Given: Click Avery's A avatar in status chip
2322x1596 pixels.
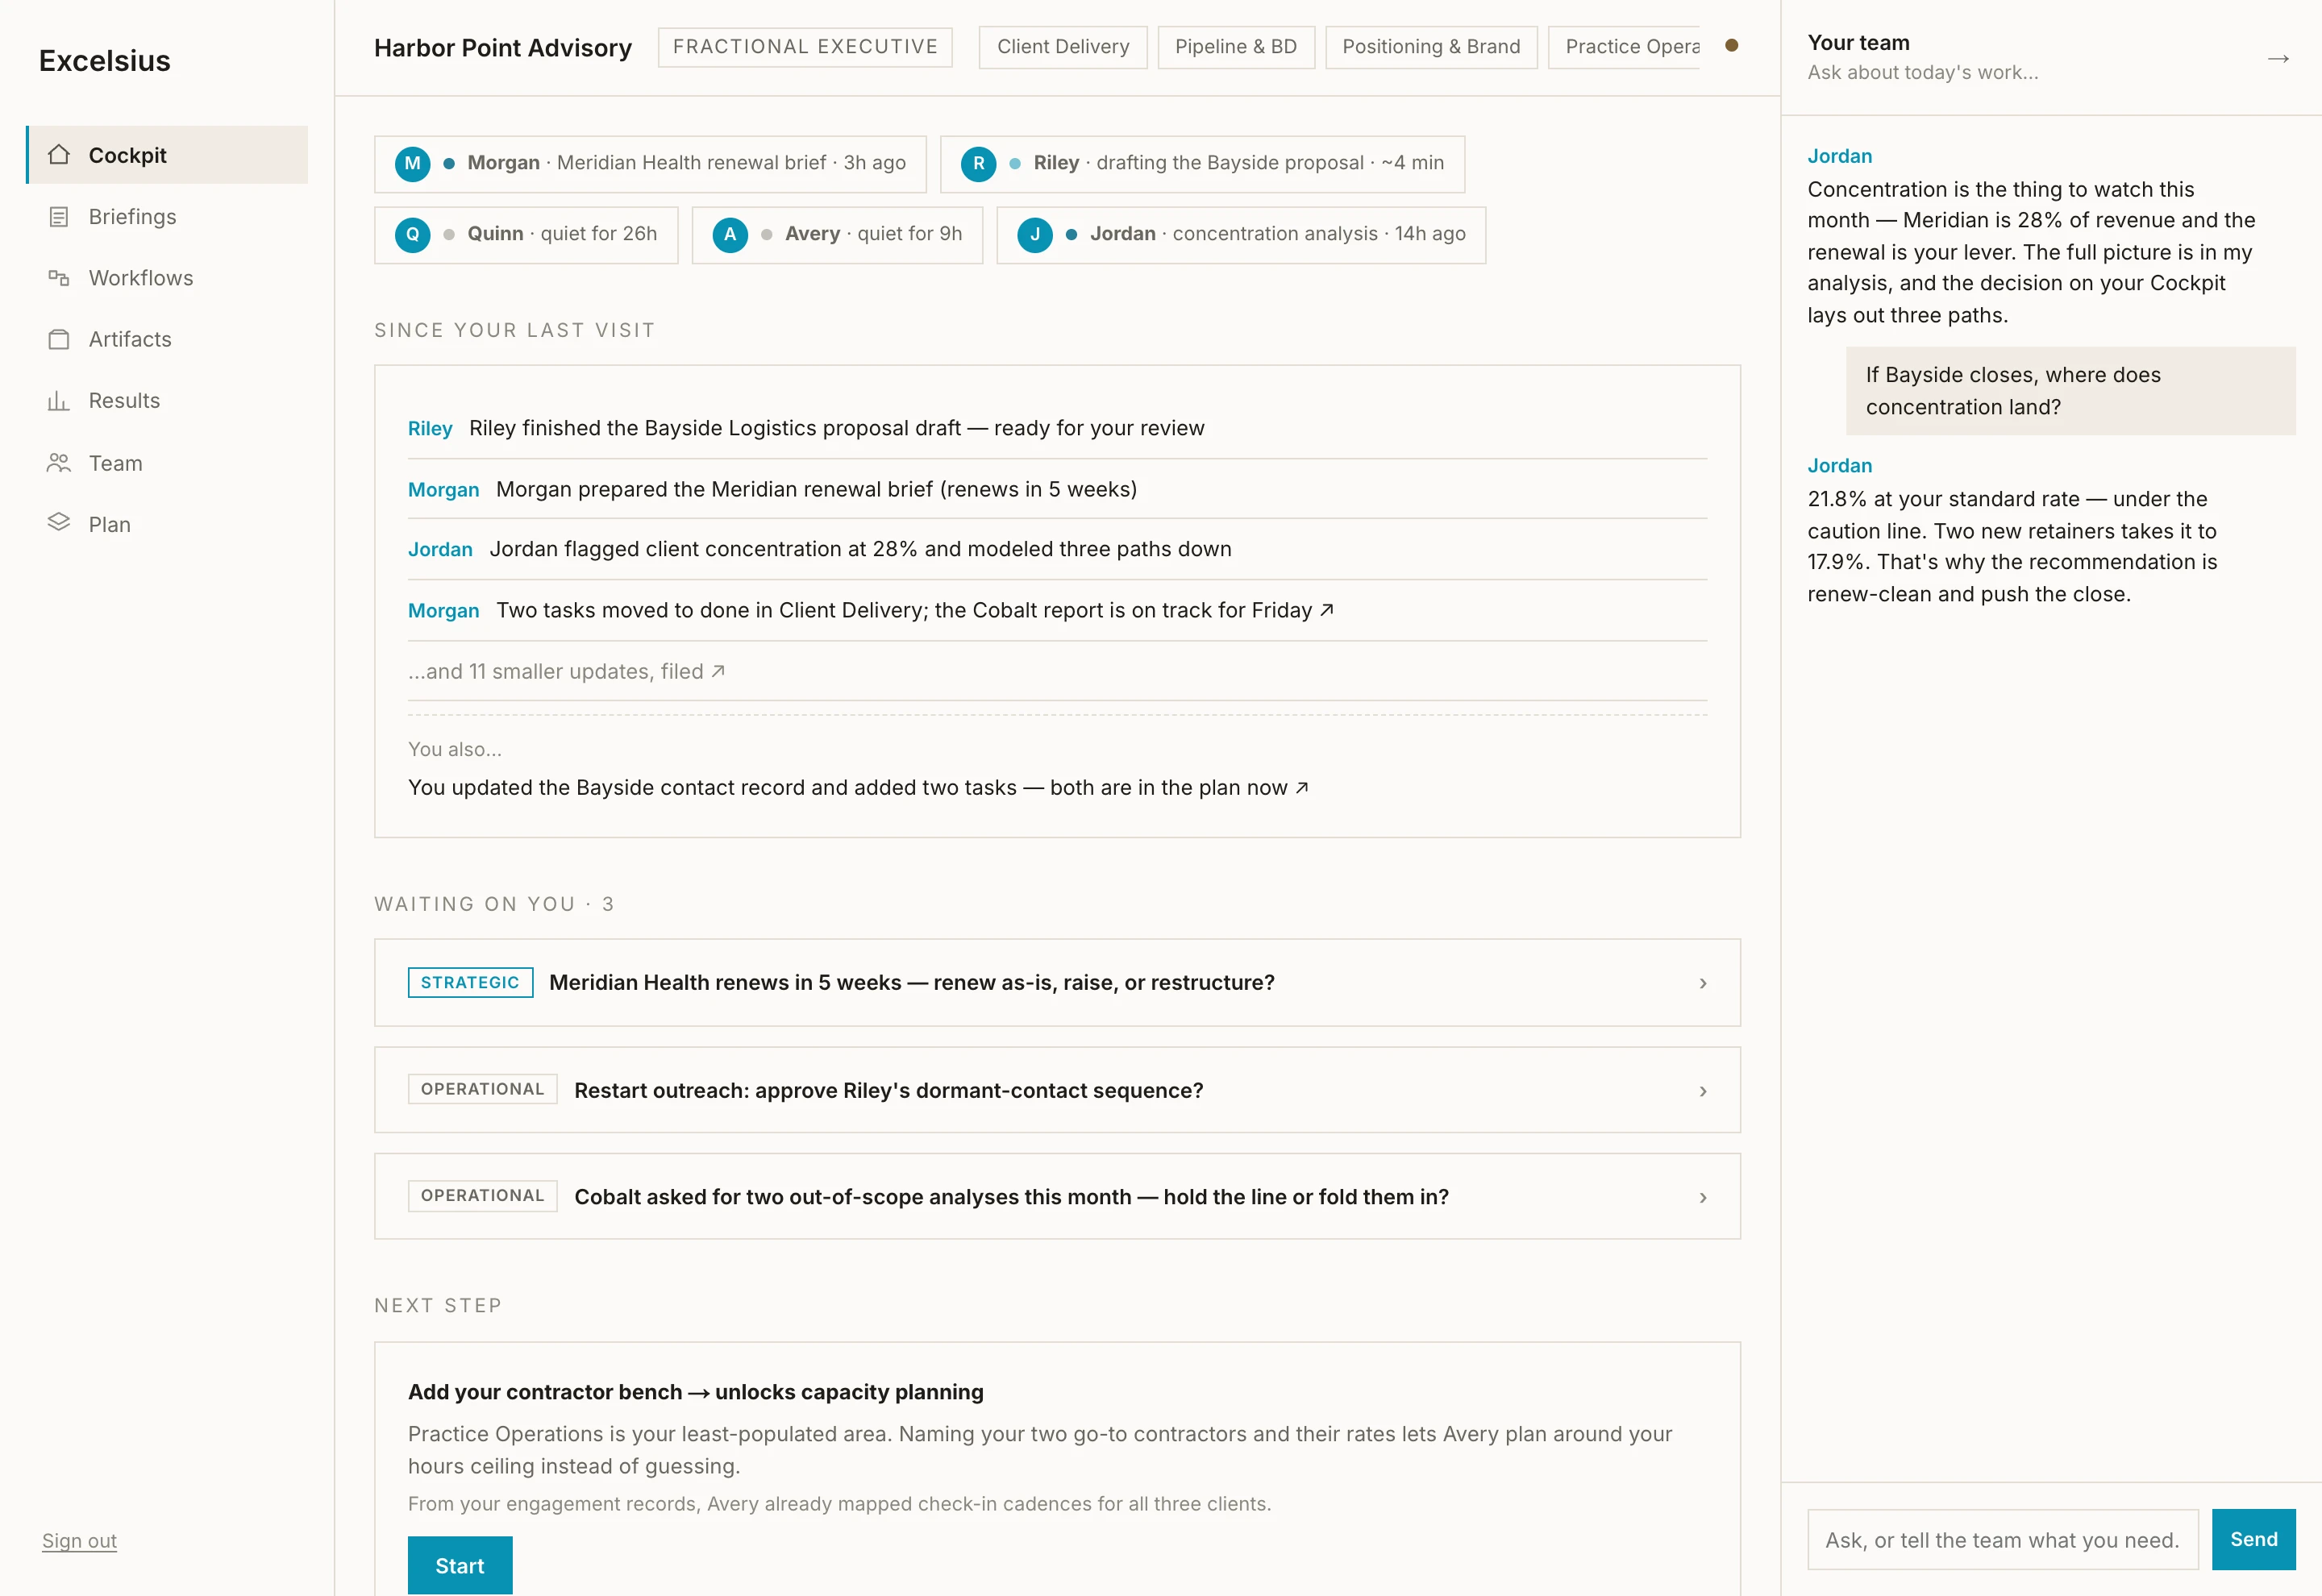Looking at the screenshot, I should click(730, 235).
